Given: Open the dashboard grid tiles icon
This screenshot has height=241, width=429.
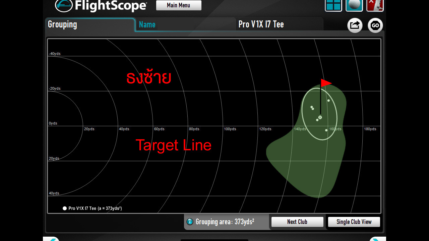Looking at the screenshot, I should (333, 5).
